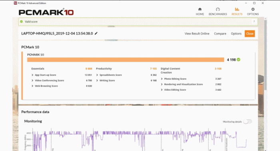This screenshot has width=280, height=151.
Task: Click the result Options button
Action: click(x=236, y=34)
